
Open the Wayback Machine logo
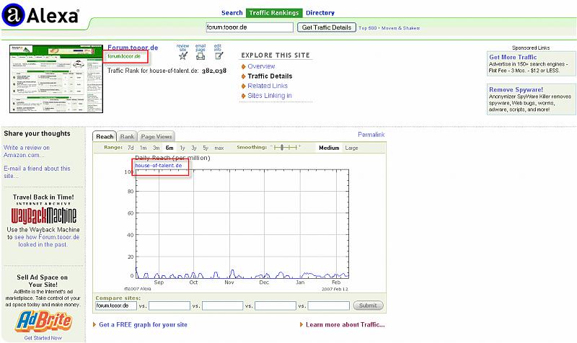tap(44, 216)
